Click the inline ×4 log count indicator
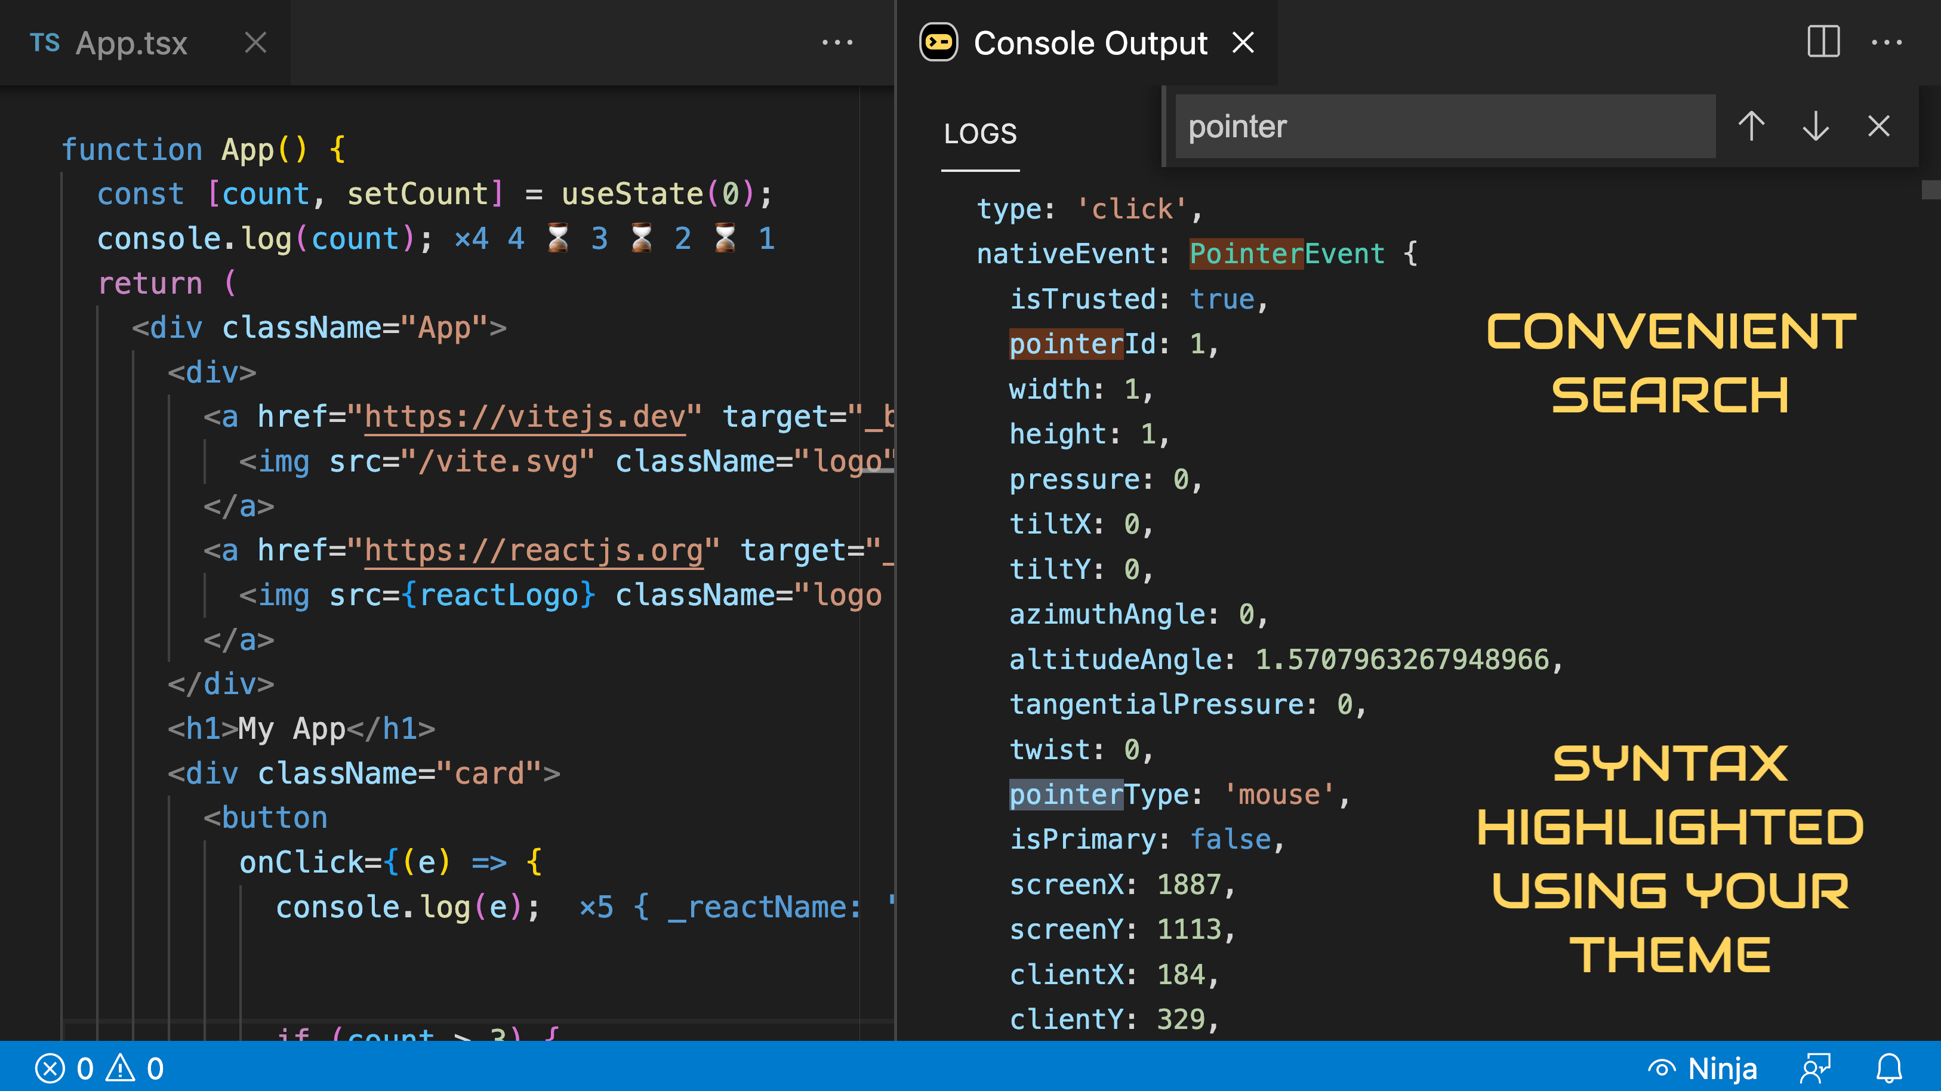 pos(471,239)
